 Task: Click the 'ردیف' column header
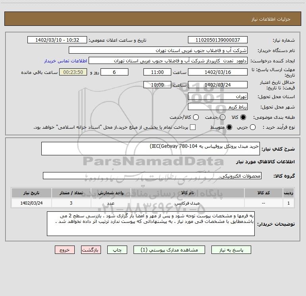[x=289, y=193]
